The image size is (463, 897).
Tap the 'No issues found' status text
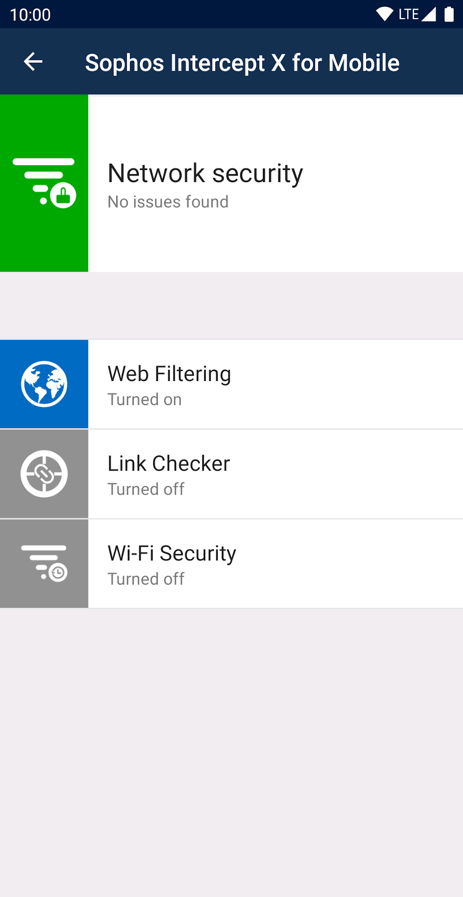(x=168, y=202)
